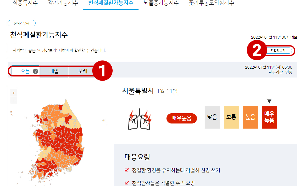Click the red checkmark beside 청결한 환경 guideline
305x186 pixels.
point(127,170)
